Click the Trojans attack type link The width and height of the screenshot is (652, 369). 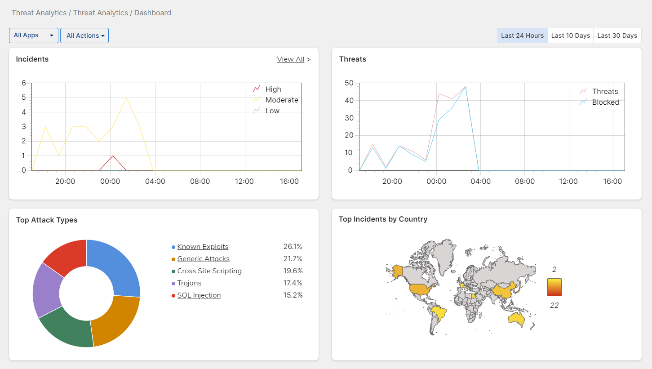(189, 283)
